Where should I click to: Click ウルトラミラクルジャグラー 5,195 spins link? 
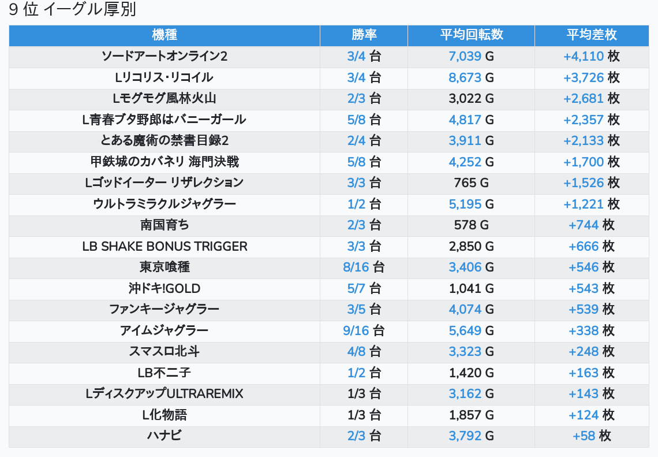click(x=465, y=204)
